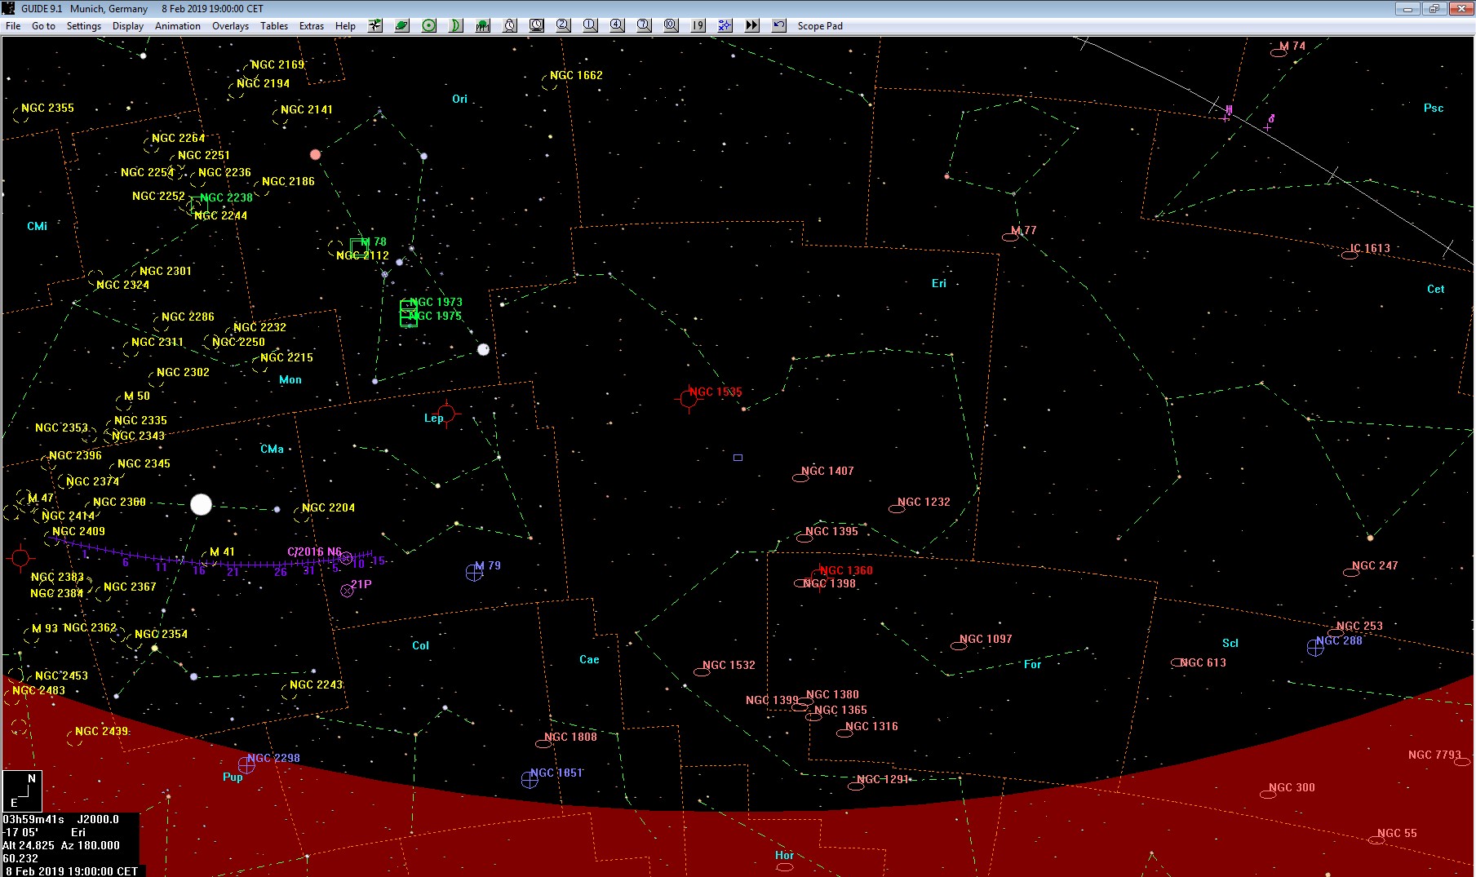This screenshot has width=1476, height=877.
Task: Select zoom level 7 magnifier icon
Action: (x=645, y=25)
